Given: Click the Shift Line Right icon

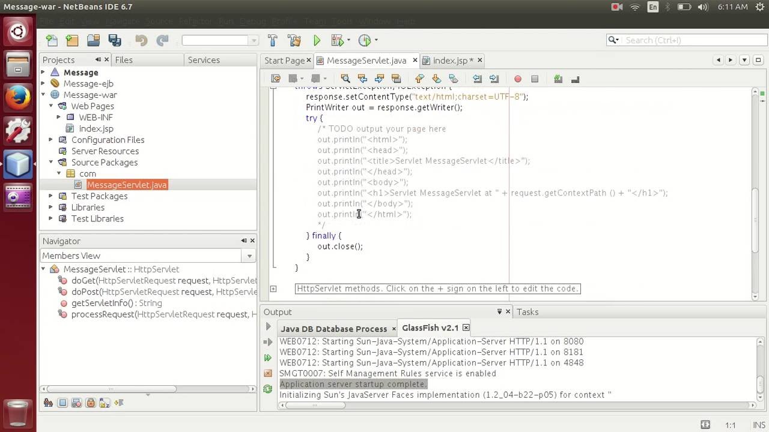Looking at the screenshot, I should click(x=494, y=79).
